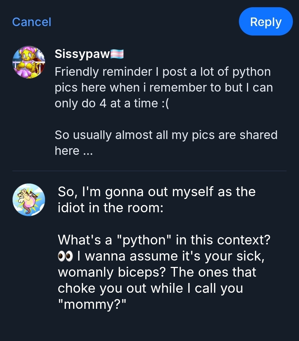Tap the divider line under original post

[149, 171]
